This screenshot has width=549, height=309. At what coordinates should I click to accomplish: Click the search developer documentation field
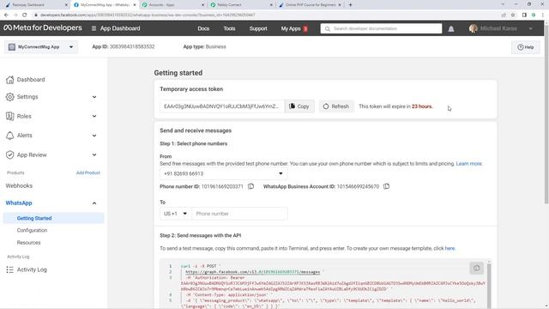tap(381, 28)
